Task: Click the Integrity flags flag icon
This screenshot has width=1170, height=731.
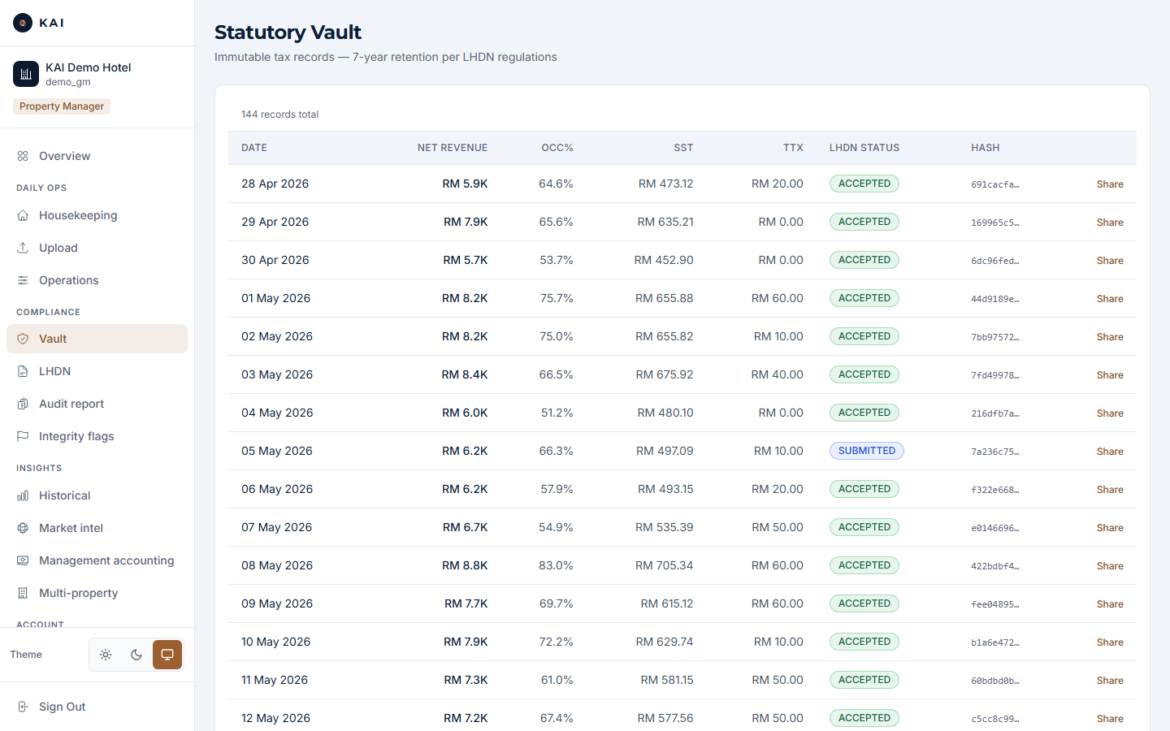Action: pyautogui.click(x=23, y=436)
